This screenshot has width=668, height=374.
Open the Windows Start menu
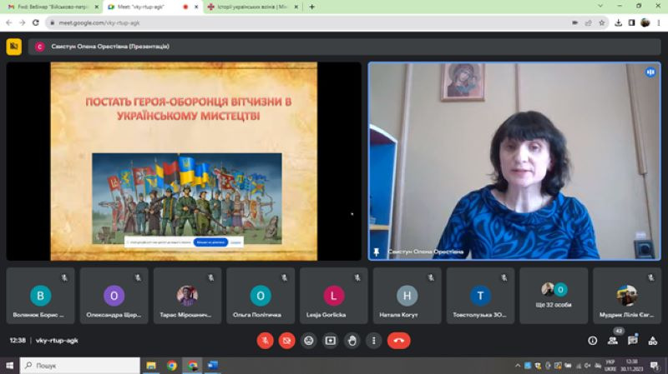pyautogui.click(x=9, y=366)
